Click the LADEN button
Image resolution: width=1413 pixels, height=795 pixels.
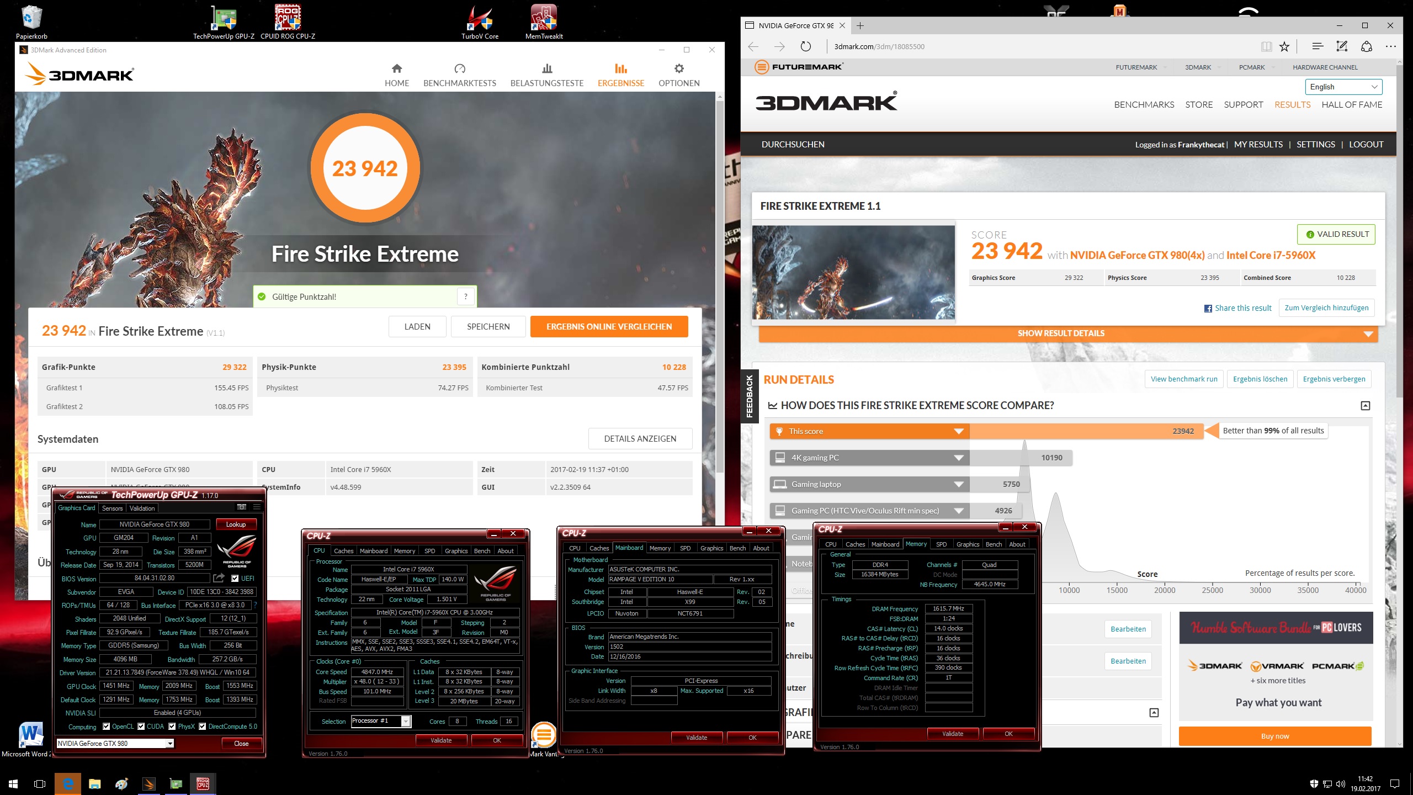point(417,327)
